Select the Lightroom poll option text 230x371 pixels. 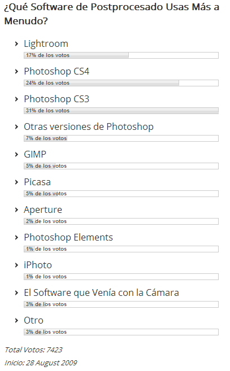[x=46, y=44]
